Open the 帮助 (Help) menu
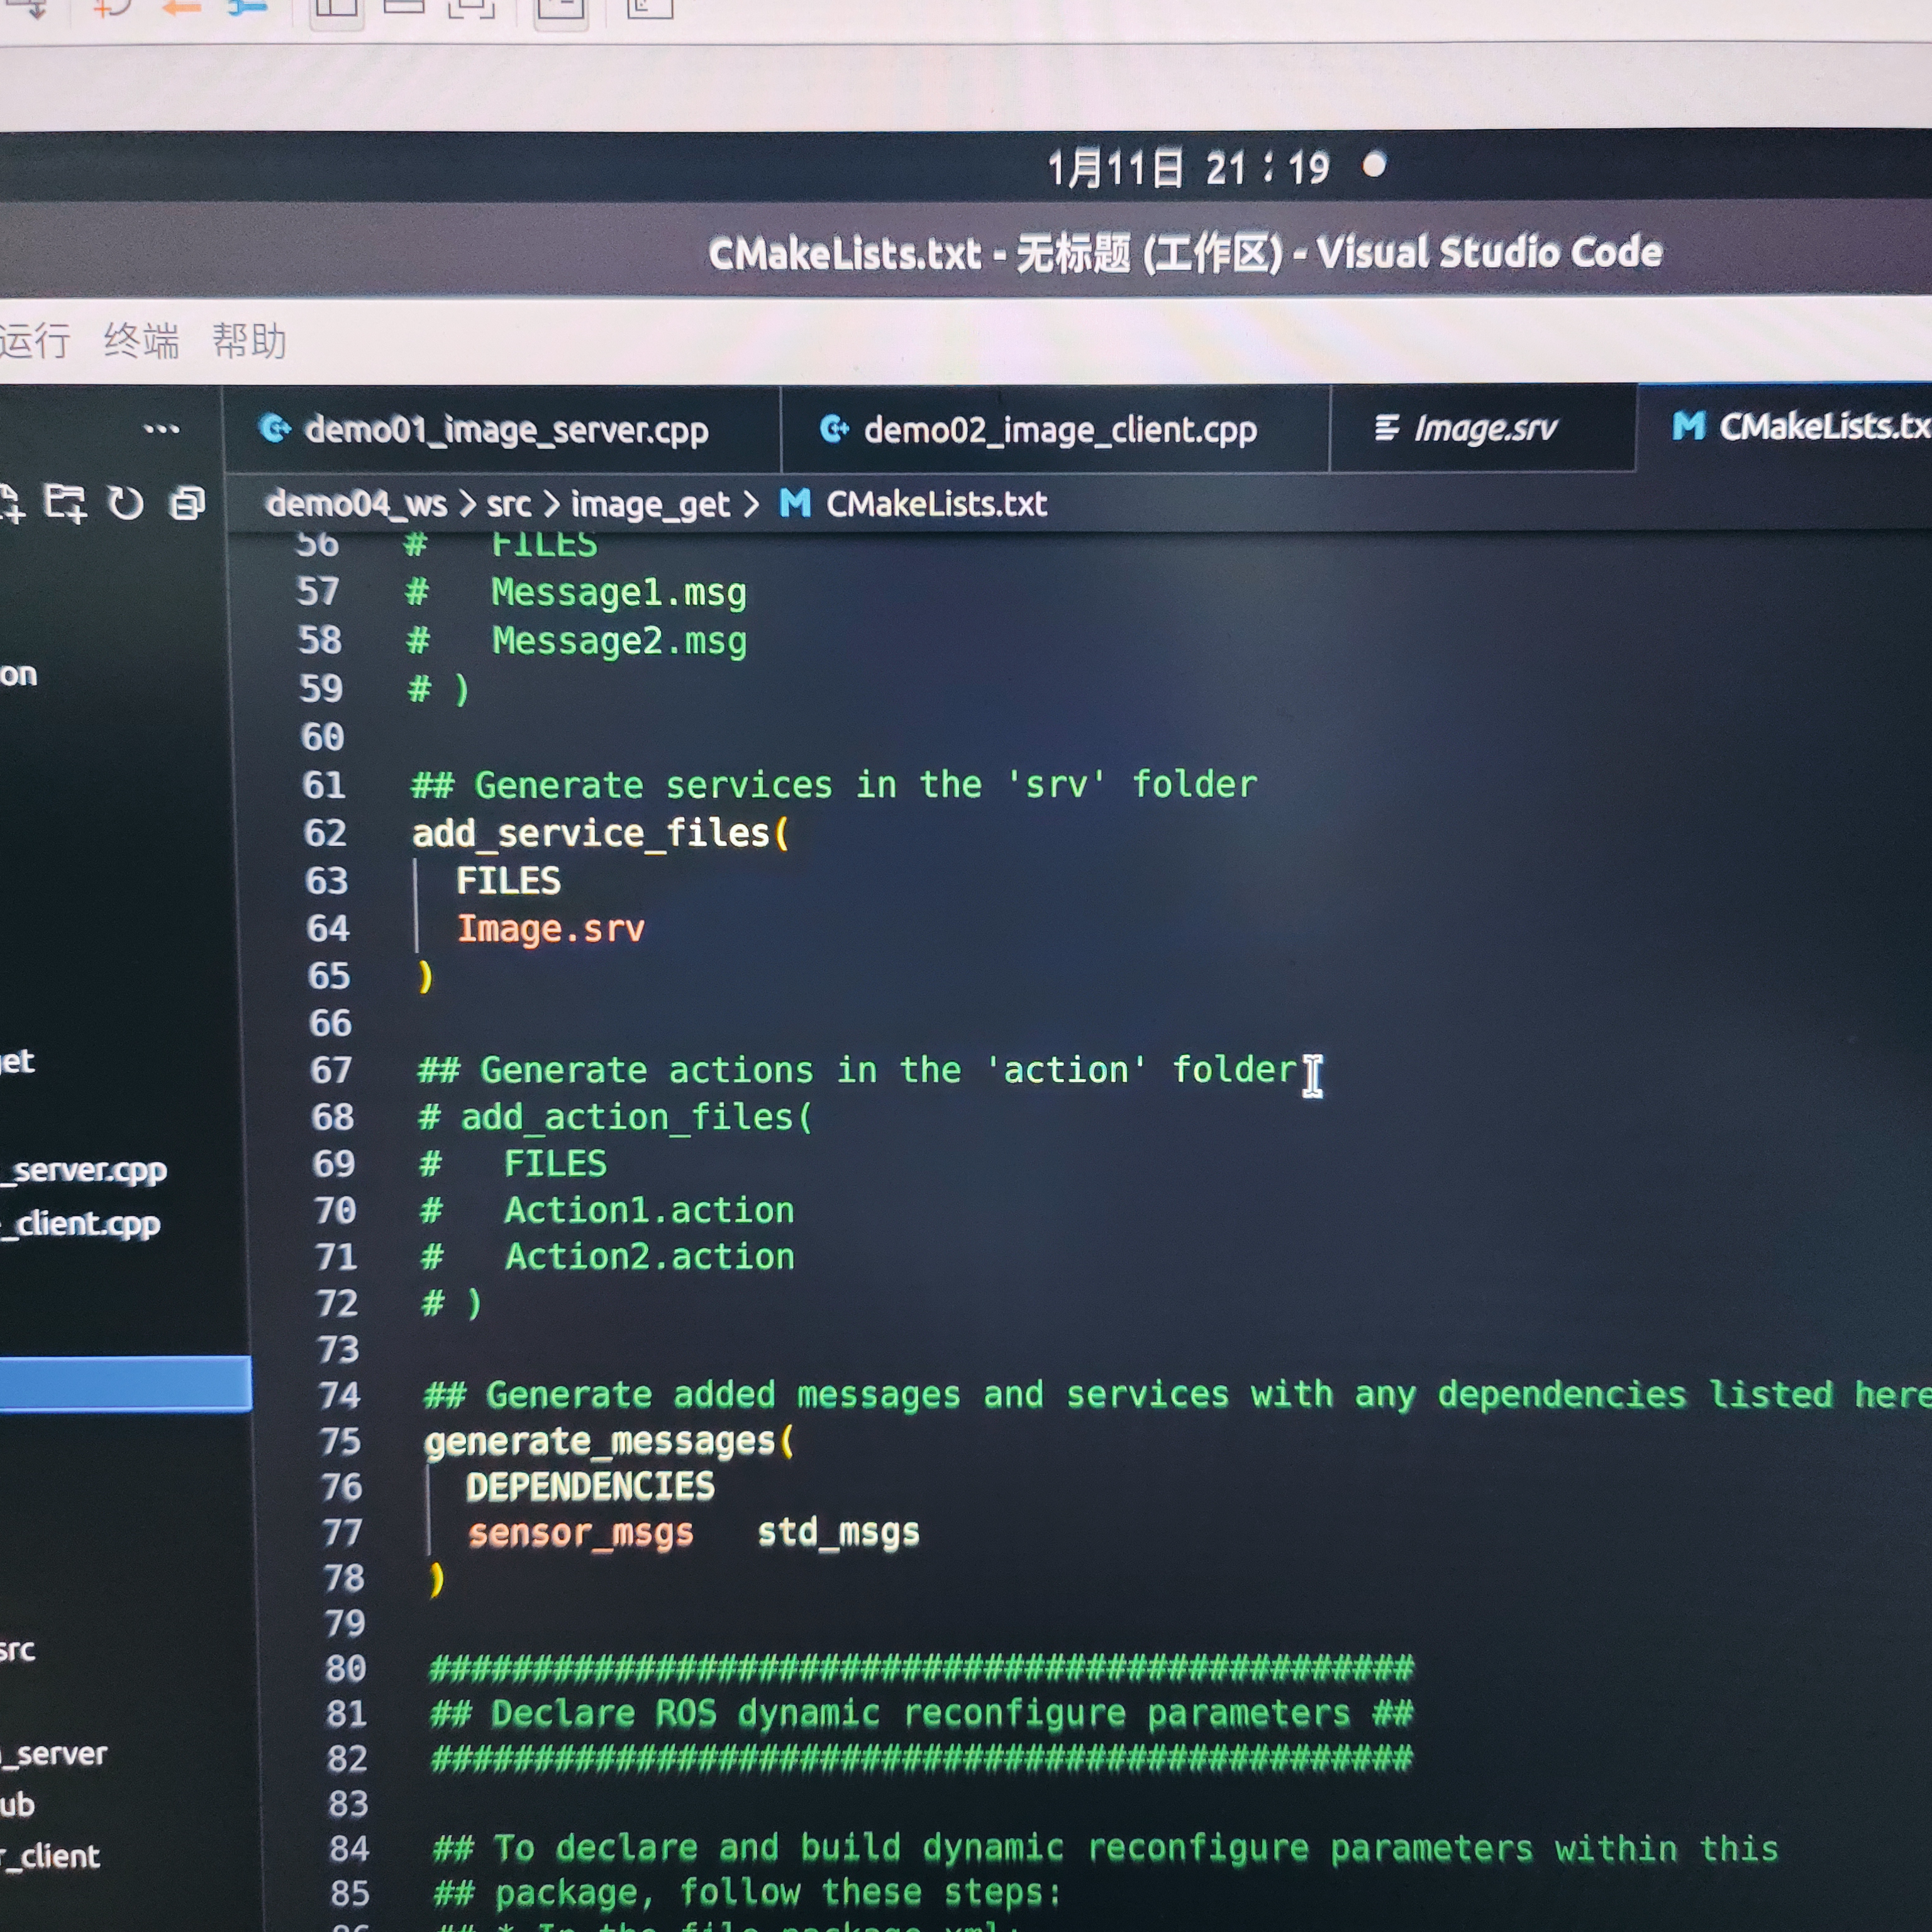Viewport: 1932px width, 1932px height. click(x=249, y=341)
